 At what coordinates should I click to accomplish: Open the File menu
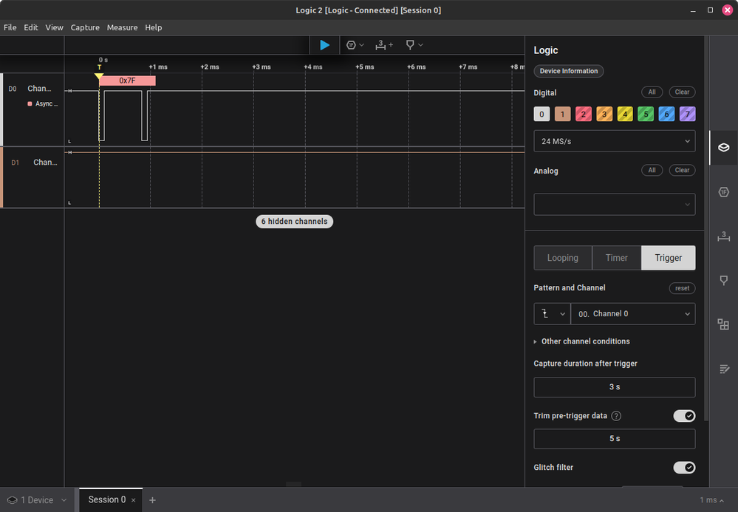10,27
